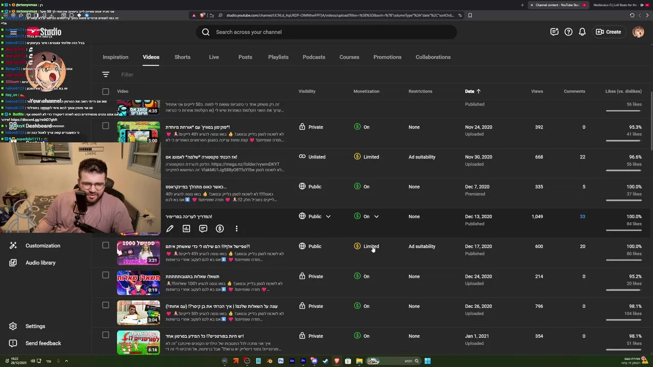Viewport: 653px width, 367px height.
Task: Open the Q&A video thumbnail 3:04
Action: click(138, 313)
